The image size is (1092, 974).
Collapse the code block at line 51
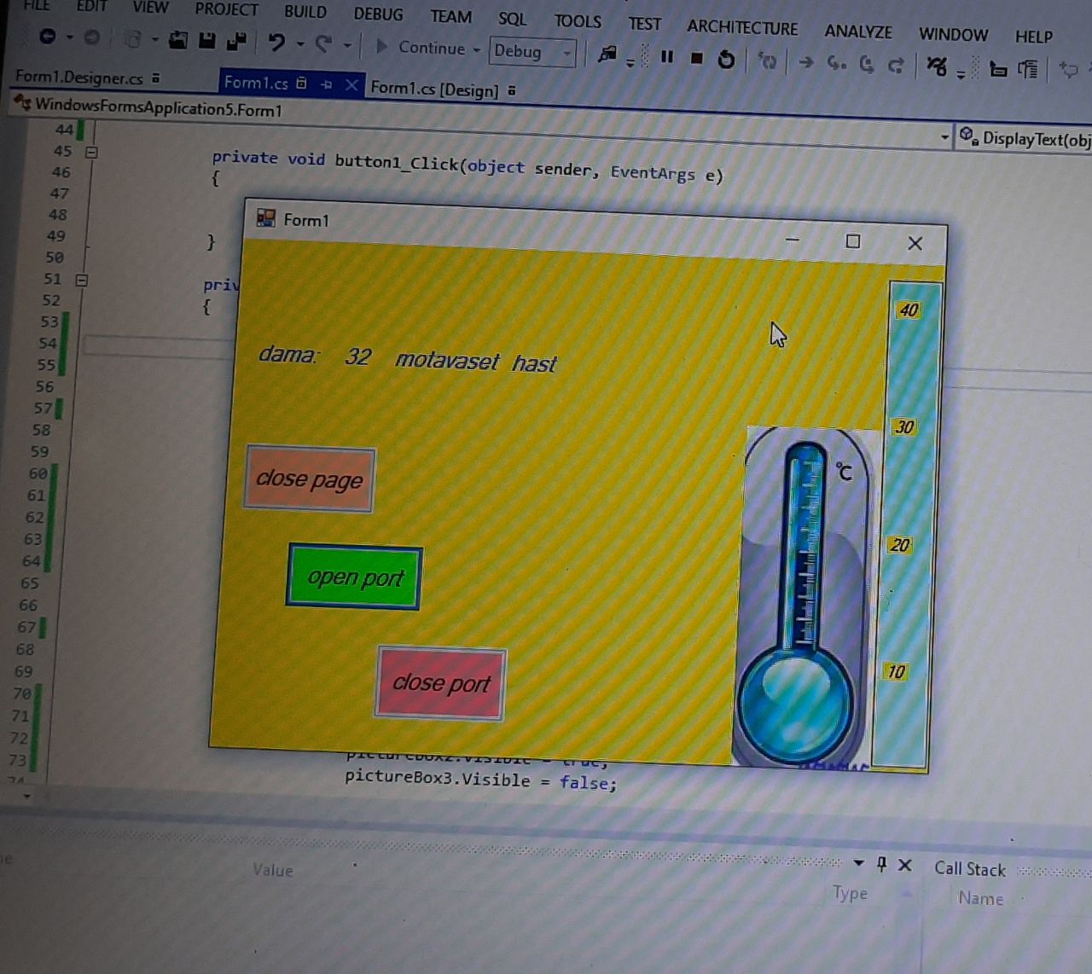coord(82,280)
